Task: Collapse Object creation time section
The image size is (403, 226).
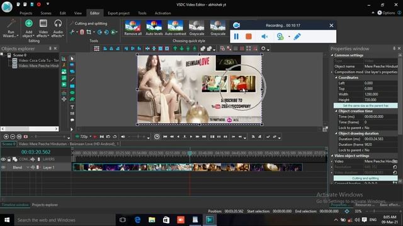Action: (x=336, y=111)
